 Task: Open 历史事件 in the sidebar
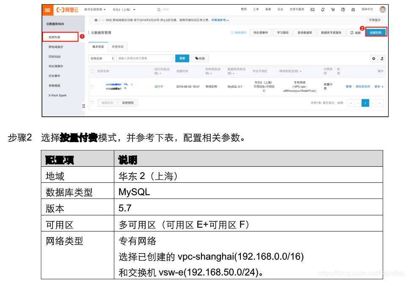pyautogui.click(x=54, y=76)
